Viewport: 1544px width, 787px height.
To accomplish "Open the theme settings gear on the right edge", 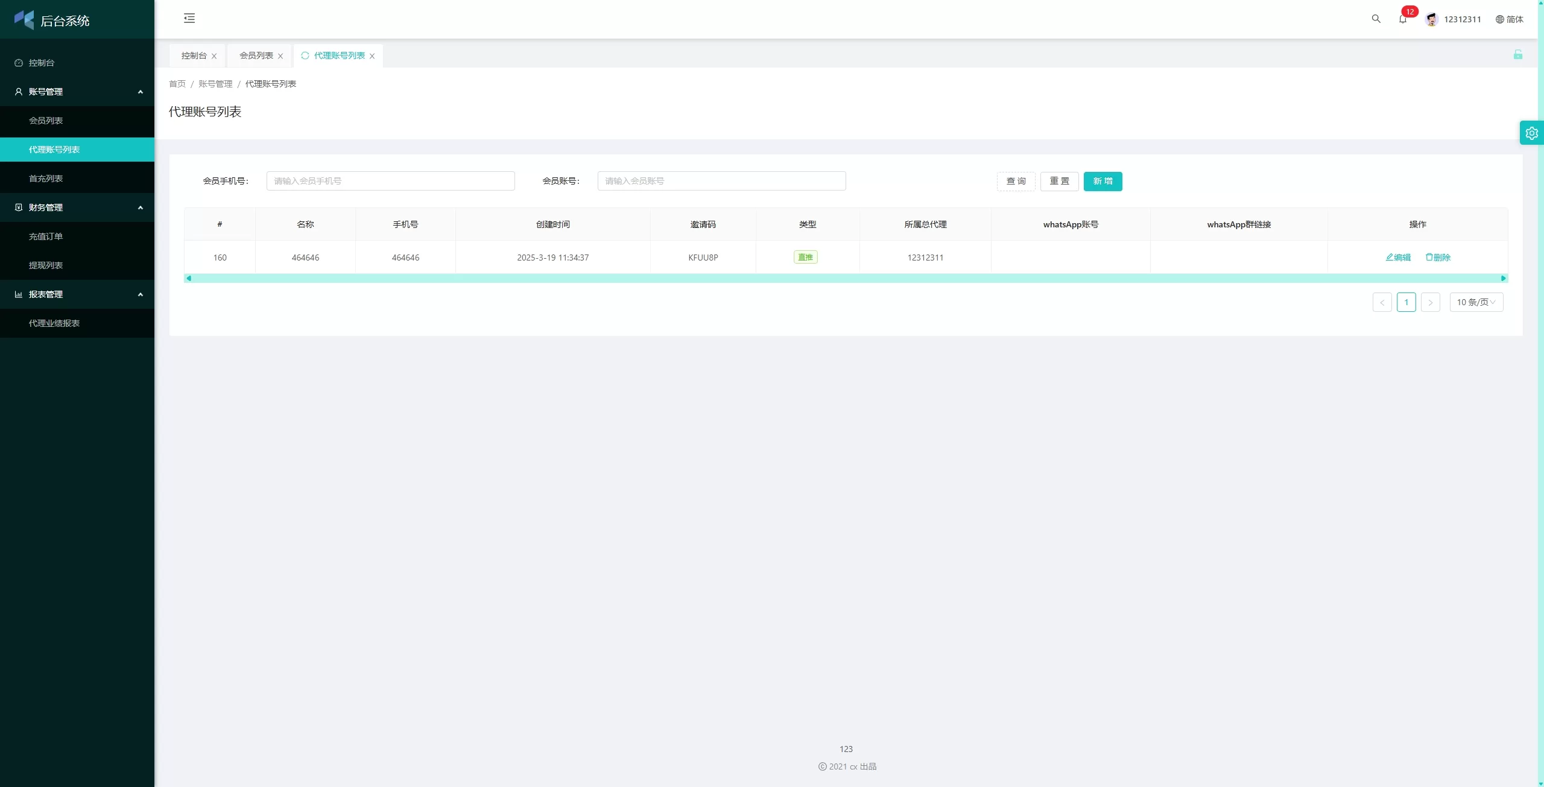I will pyautogui.click(x=1531, y=133).
